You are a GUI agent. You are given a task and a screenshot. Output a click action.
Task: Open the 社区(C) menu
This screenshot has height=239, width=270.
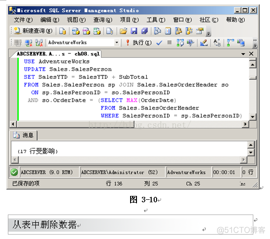(x=209, y=20)
